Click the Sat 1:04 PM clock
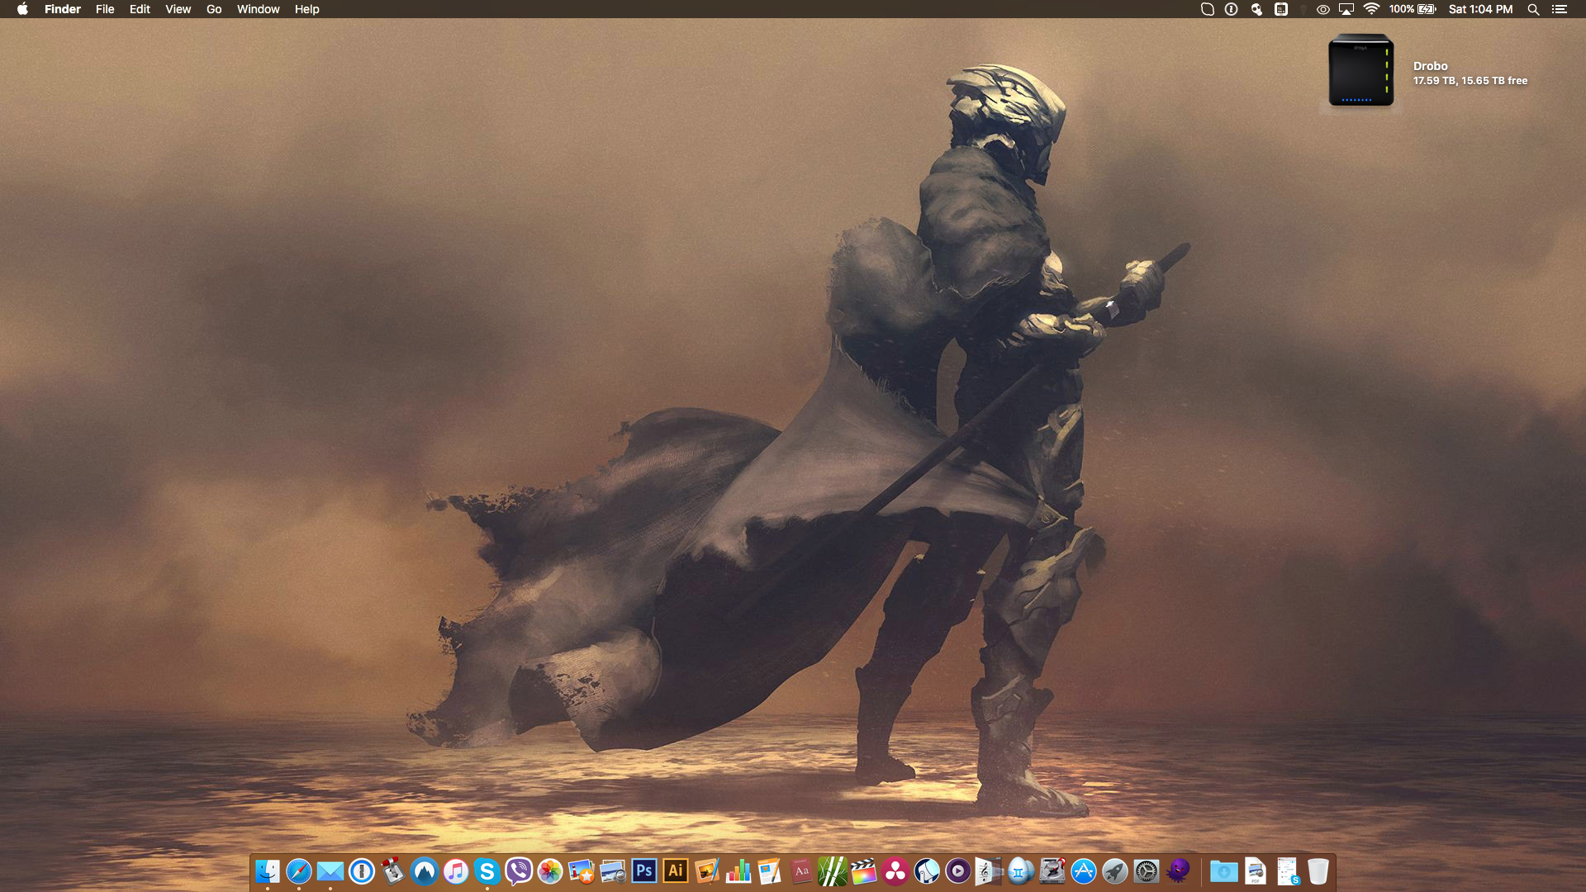 tap(1480, 9)
